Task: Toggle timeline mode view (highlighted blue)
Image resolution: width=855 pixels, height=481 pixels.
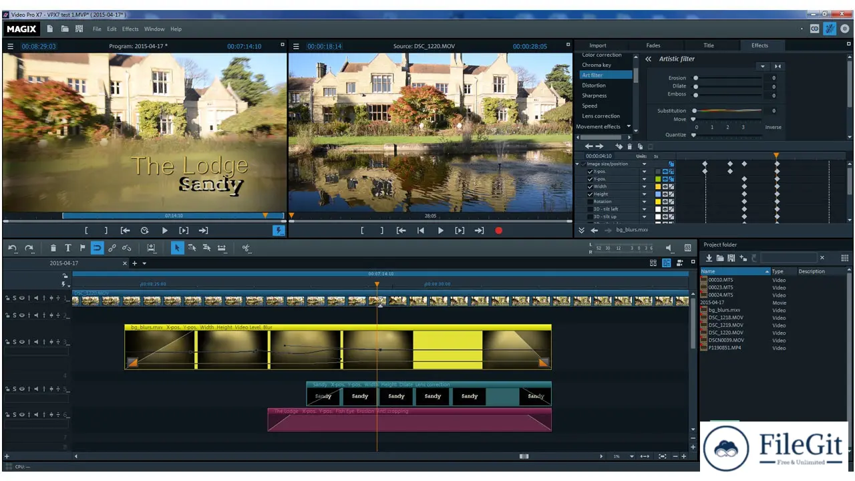Action: tap(667, 263)
